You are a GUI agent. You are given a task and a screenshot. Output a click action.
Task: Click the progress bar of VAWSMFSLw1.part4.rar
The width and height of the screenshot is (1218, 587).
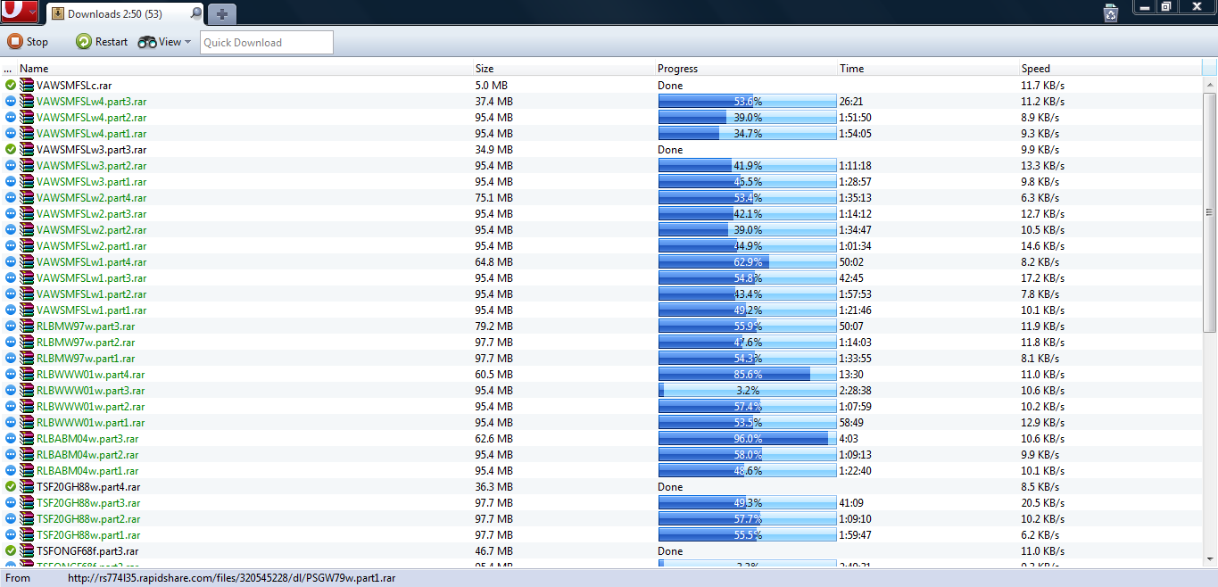[x=747, y=262]
